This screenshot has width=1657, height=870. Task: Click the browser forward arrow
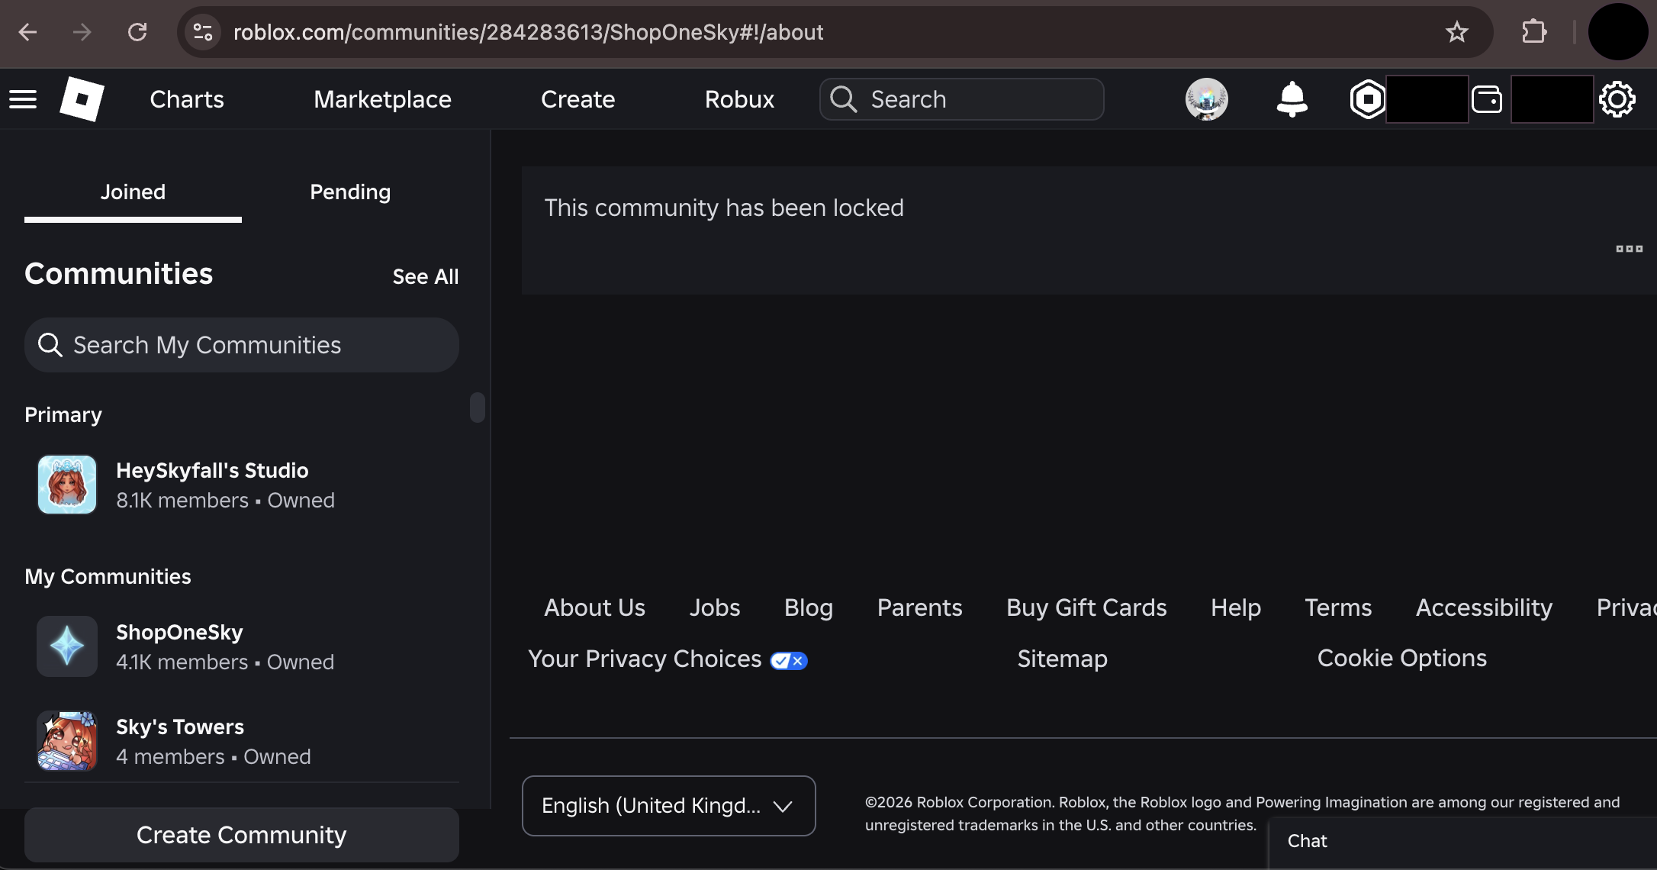coord(82,32)
